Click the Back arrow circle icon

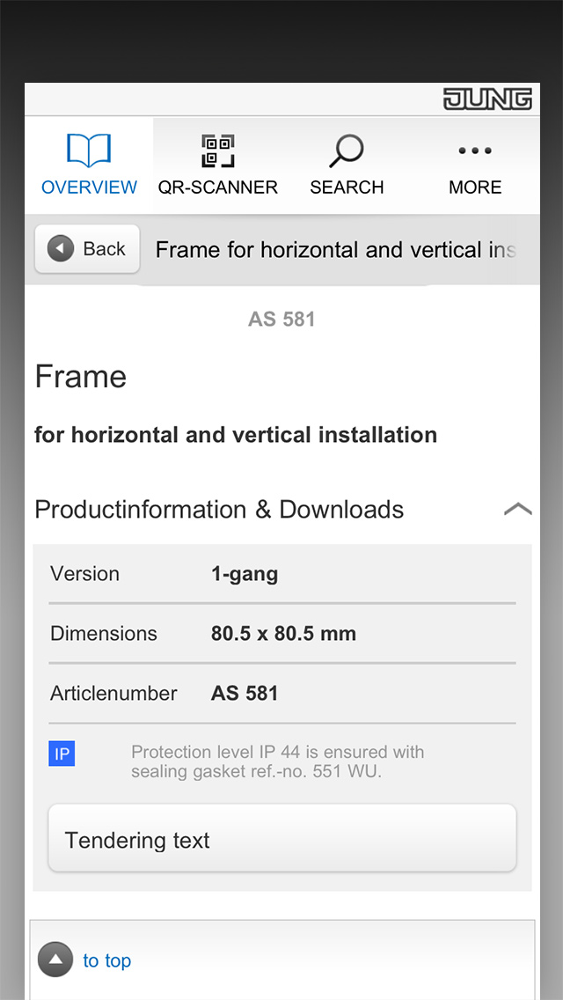click(x=61, y=249)
